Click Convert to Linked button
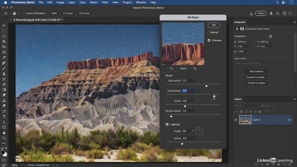 point(256,77)
